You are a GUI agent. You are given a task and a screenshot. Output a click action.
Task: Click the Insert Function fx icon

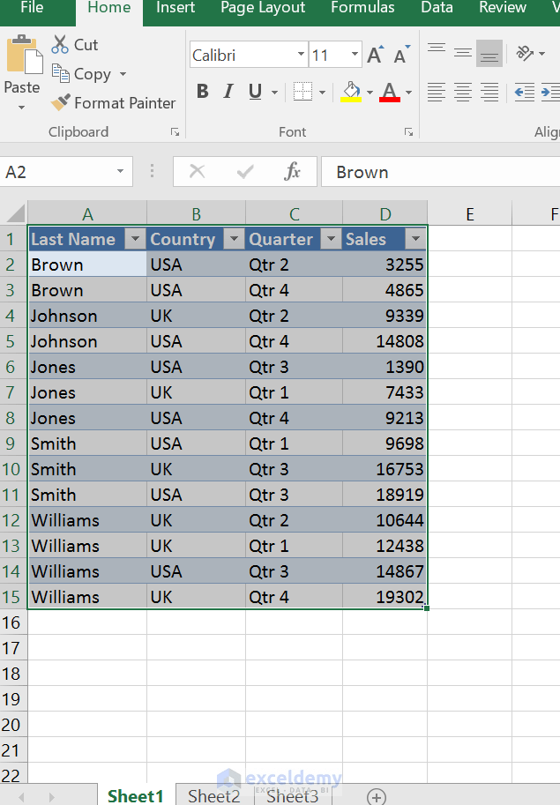[x=294, y=172]
